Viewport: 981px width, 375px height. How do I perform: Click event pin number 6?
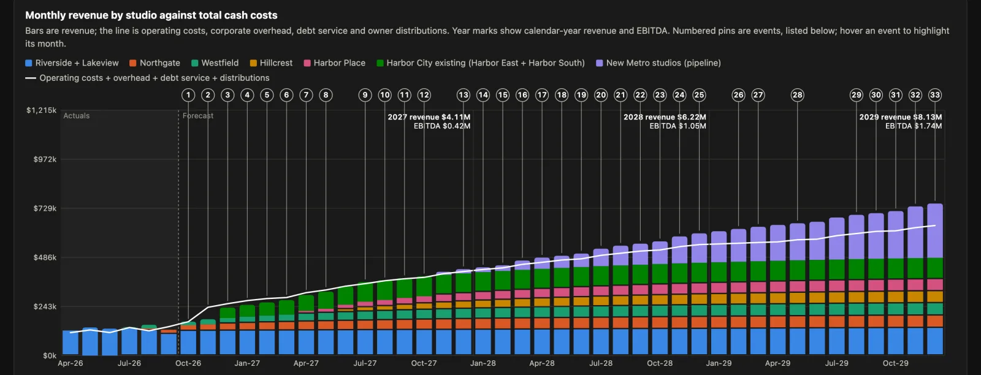[286, 95]
